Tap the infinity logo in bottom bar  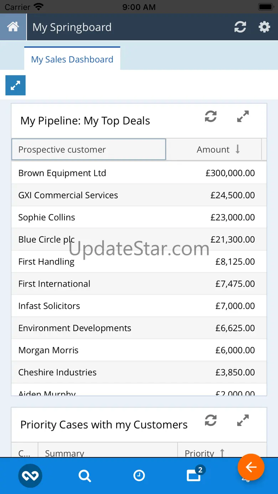tap(30, 475)
